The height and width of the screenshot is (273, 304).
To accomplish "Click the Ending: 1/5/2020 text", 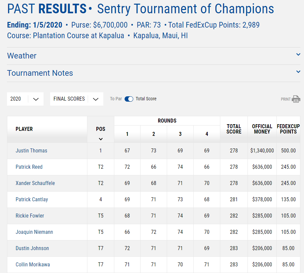I will (35, 25).
